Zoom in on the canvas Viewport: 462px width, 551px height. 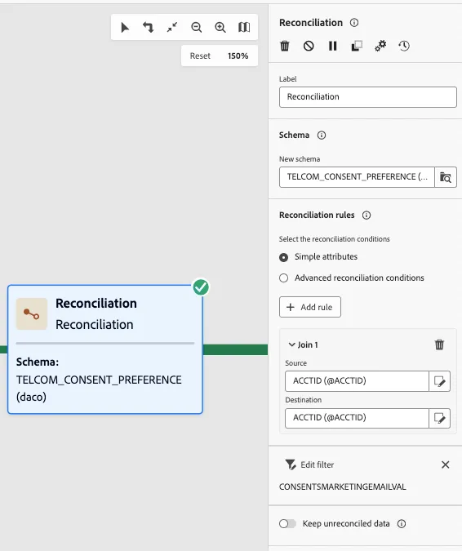[x=220, y=28]
